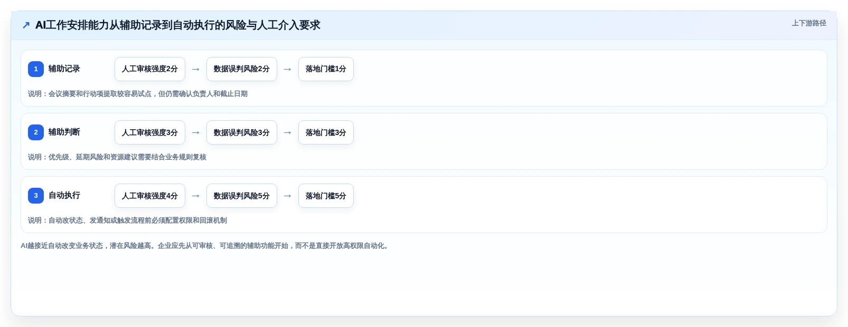Click the 人工审核强度3分 chip

(x=150, y=132)
